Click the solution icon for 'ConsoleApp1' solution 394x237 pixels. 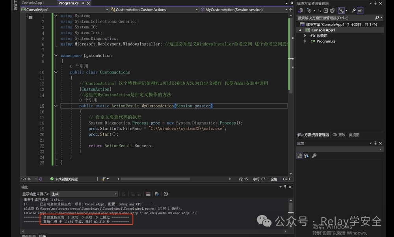click(x=302, y=24)
